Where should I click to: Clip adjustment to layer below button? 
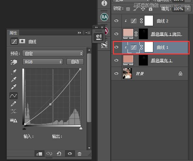click(x=39, y=154)
